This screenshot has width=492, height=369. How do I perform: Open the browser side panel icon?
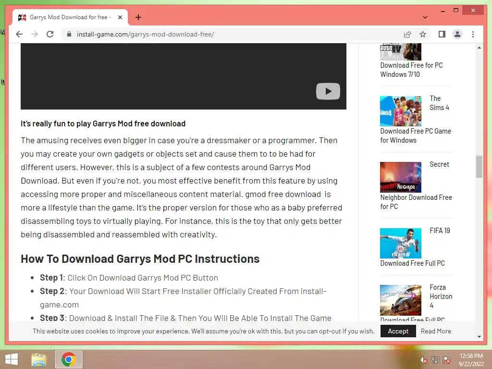[442, 34]
